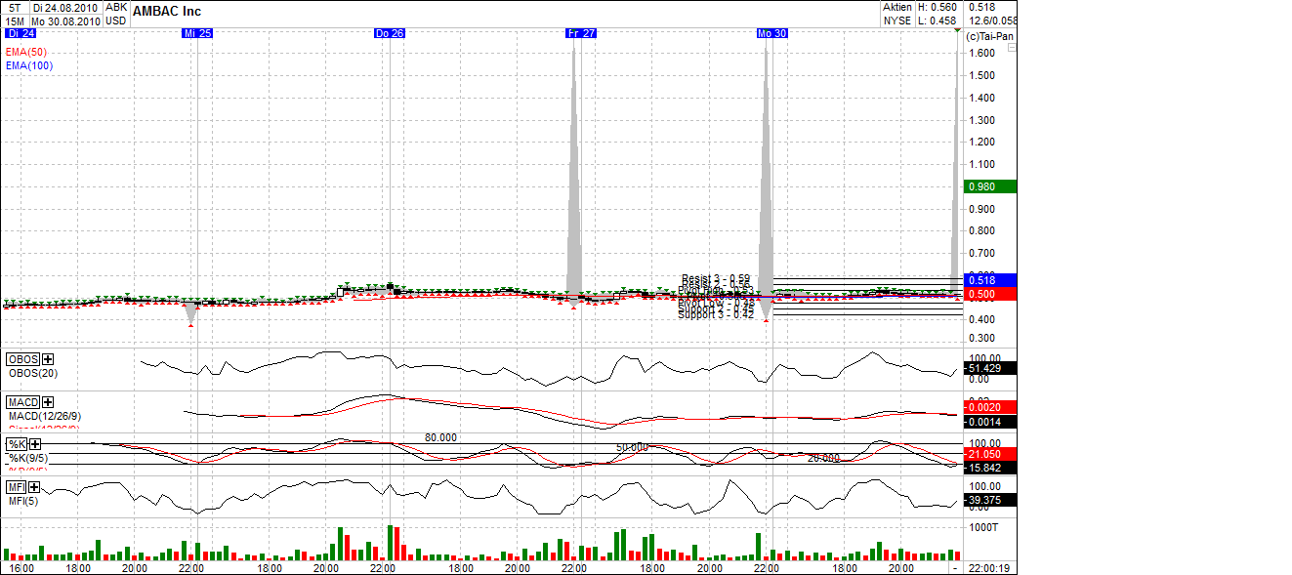This screenshot has width=1292, height=575.
Task: Click the ABK ticker symbol
Action: (116, 7)
